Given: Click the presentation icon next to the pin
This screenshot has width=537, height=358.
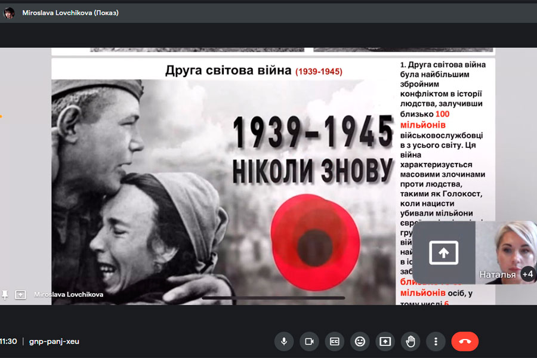Looking at the screenshot, I should [x=20, y=295].
